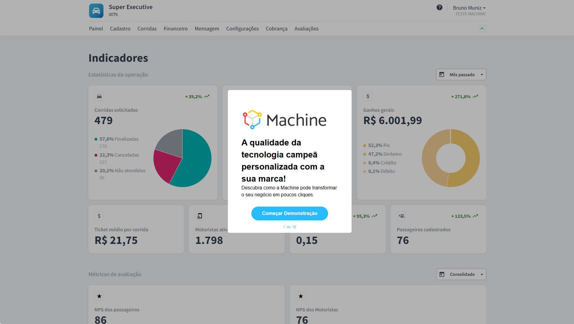This screenshot has width=574, height=324.
Task: Click the phone icon on Motoristas ativos card
Action: [200, 216]
